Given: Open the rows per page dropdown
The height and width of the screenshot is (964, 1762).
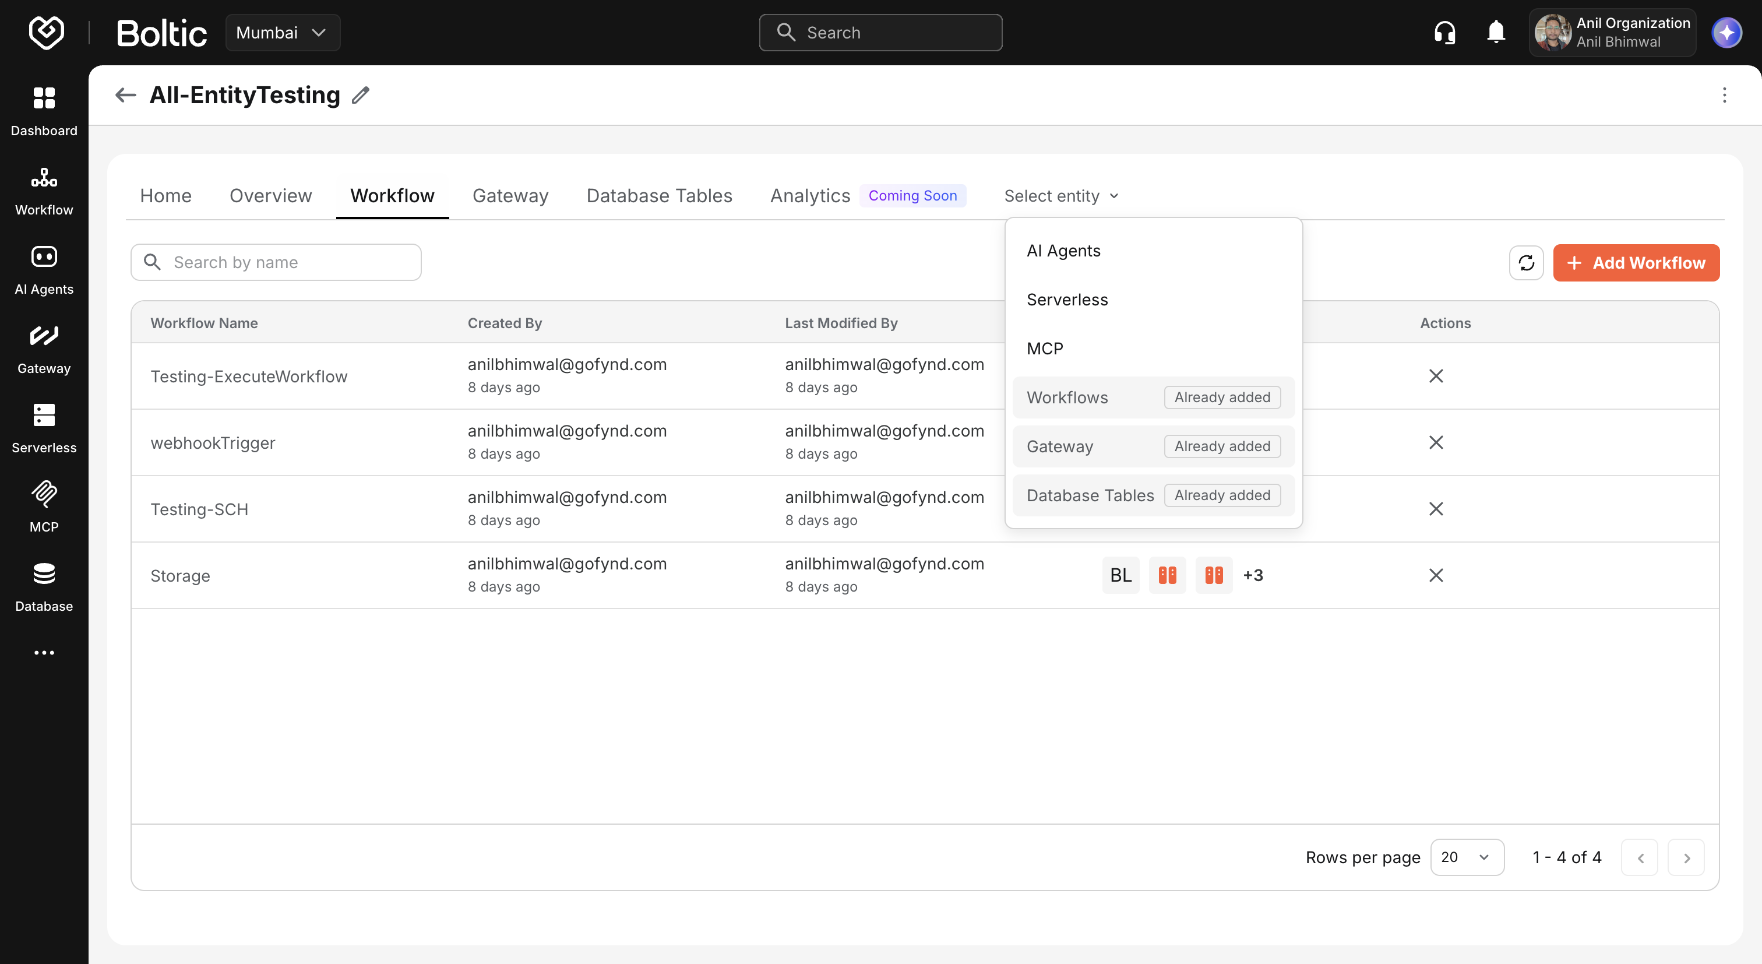Looking at the screenshot, I should tap(1467, 857).
